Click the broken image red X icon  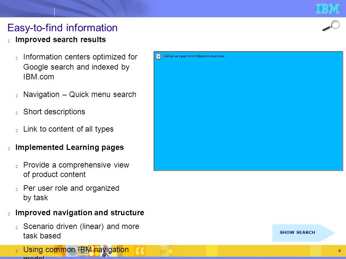pyautogui.click(x=158, y=56)
